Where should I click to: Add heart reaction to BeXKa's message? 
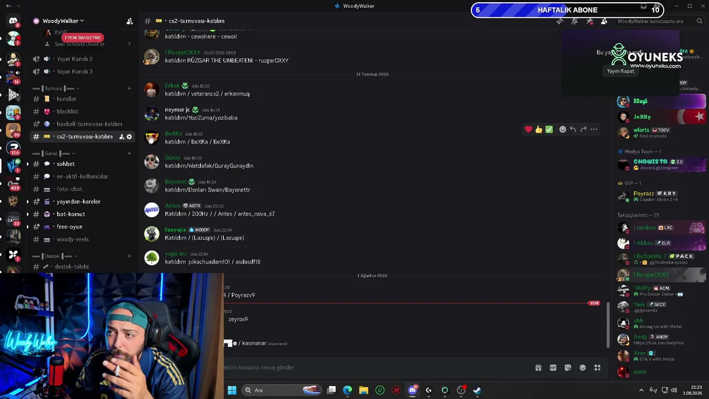tap(528, 130)
